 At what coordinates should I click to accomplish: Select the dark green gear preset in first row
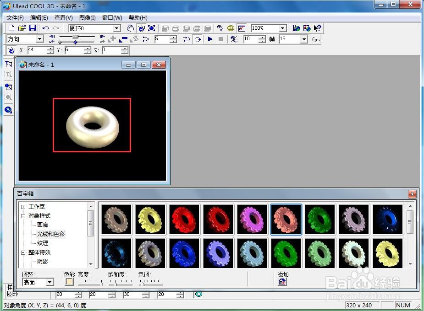click(x=320, y=219)
